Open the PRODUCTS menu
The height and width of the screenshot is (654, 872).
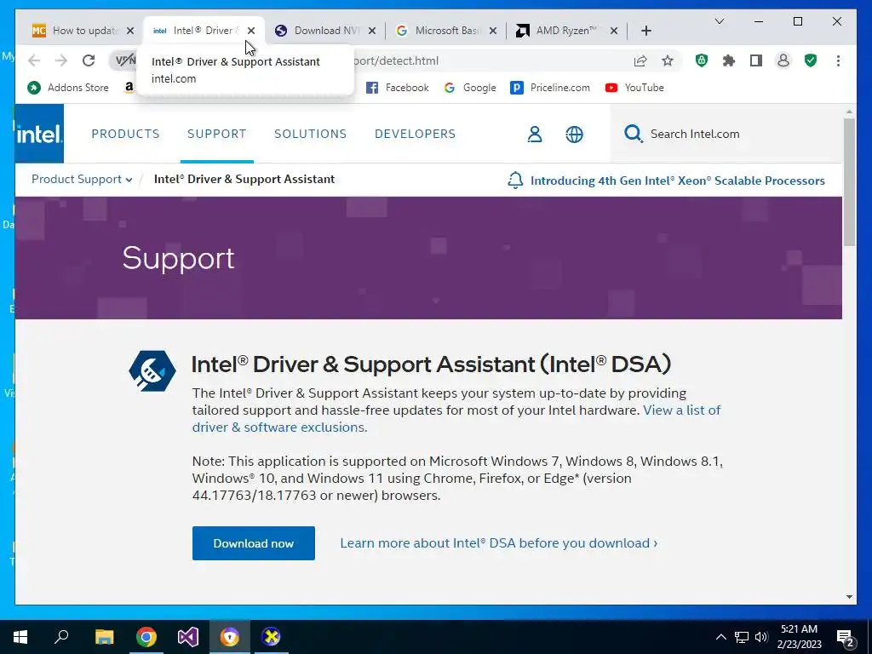[126, 134]
